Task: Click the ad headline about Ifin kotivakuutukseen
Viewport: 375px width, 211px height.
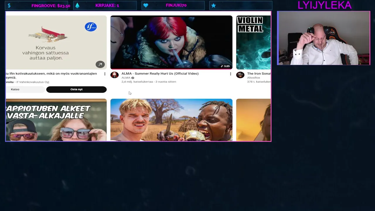Action: click(51, 76)
